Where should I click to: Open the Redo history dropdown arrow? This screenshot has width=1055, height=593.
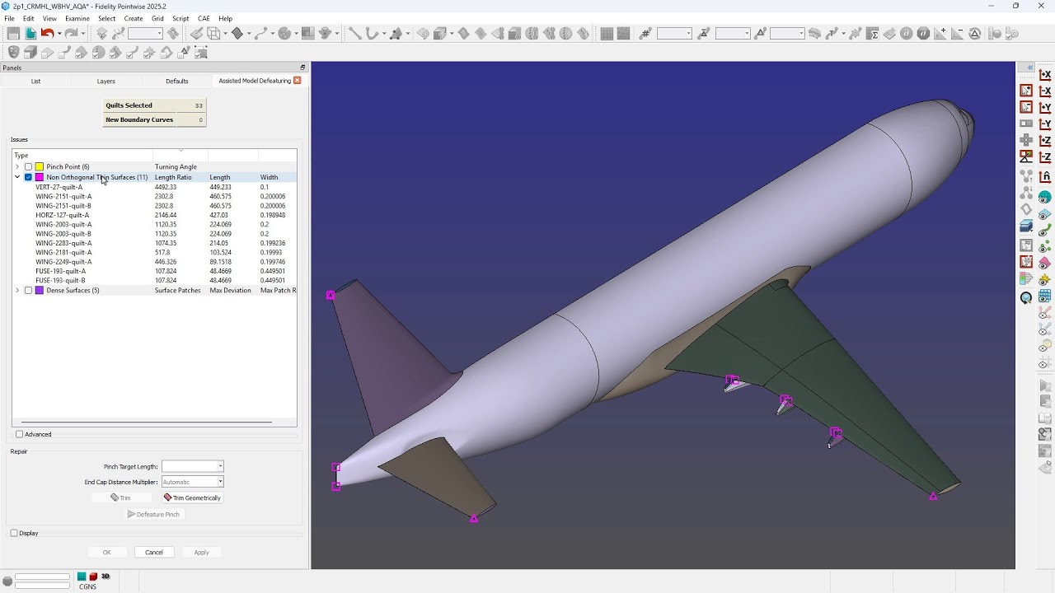click(x=82, y=34)
